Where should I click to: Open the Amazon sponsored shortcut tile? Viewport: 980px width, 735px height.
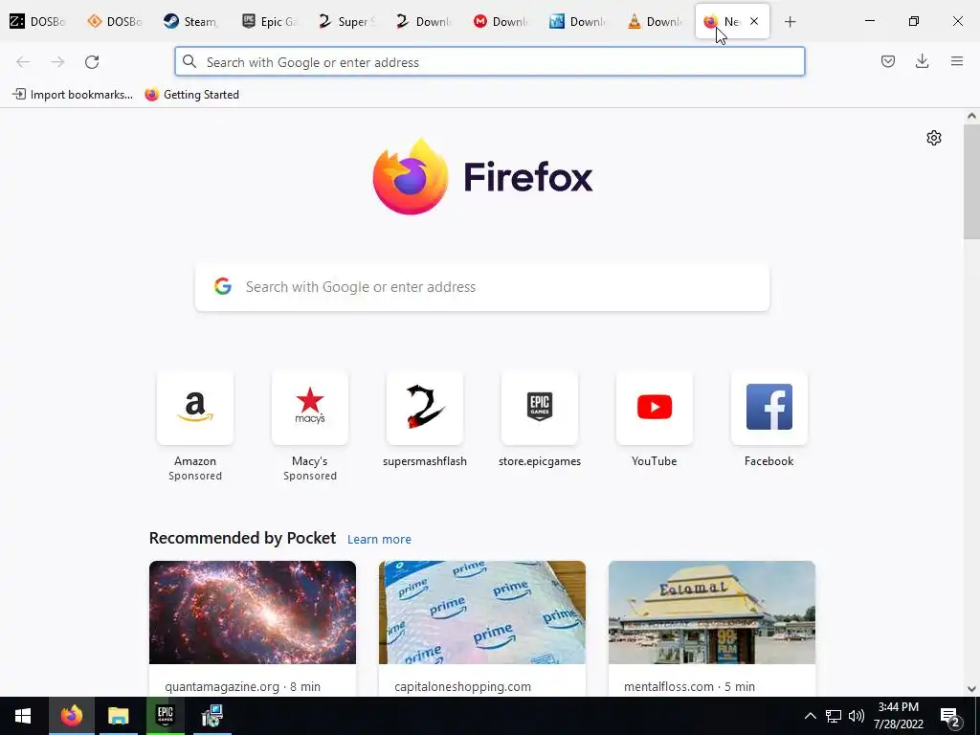(195, 408)
